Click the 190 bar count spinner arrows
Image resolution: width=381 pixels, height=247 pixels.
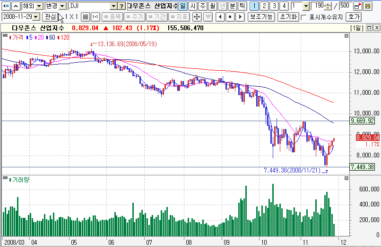point(329,6)
